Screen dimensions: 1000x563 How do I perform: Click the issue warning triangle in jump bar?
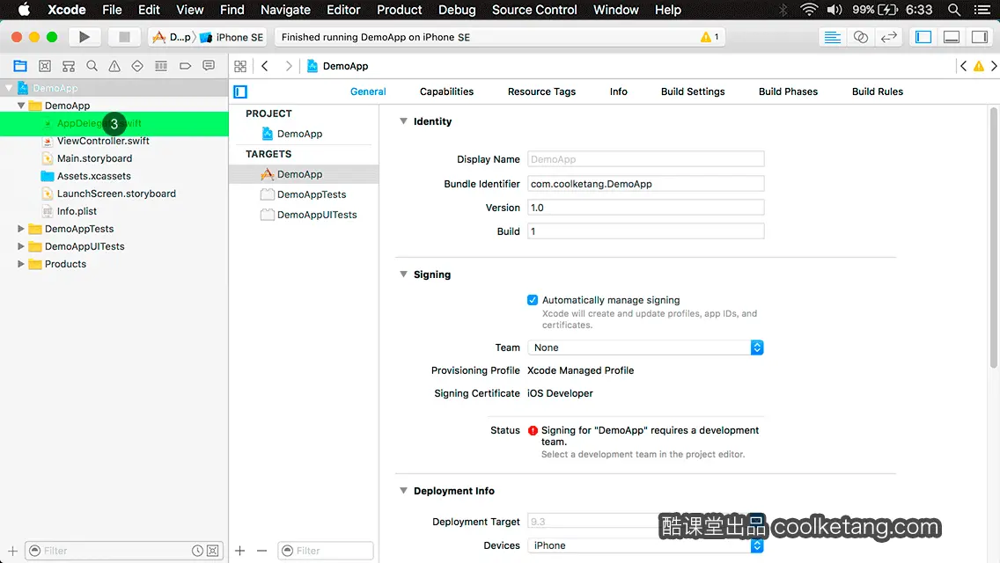(978, 66)
